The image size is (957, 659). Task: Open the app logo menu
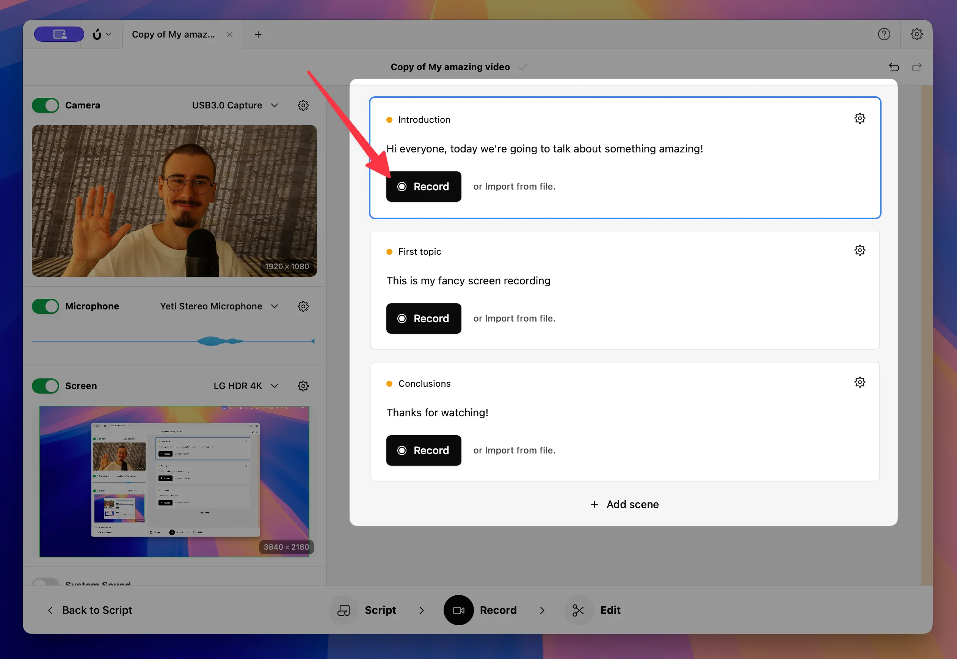click(x=102, y=34)
